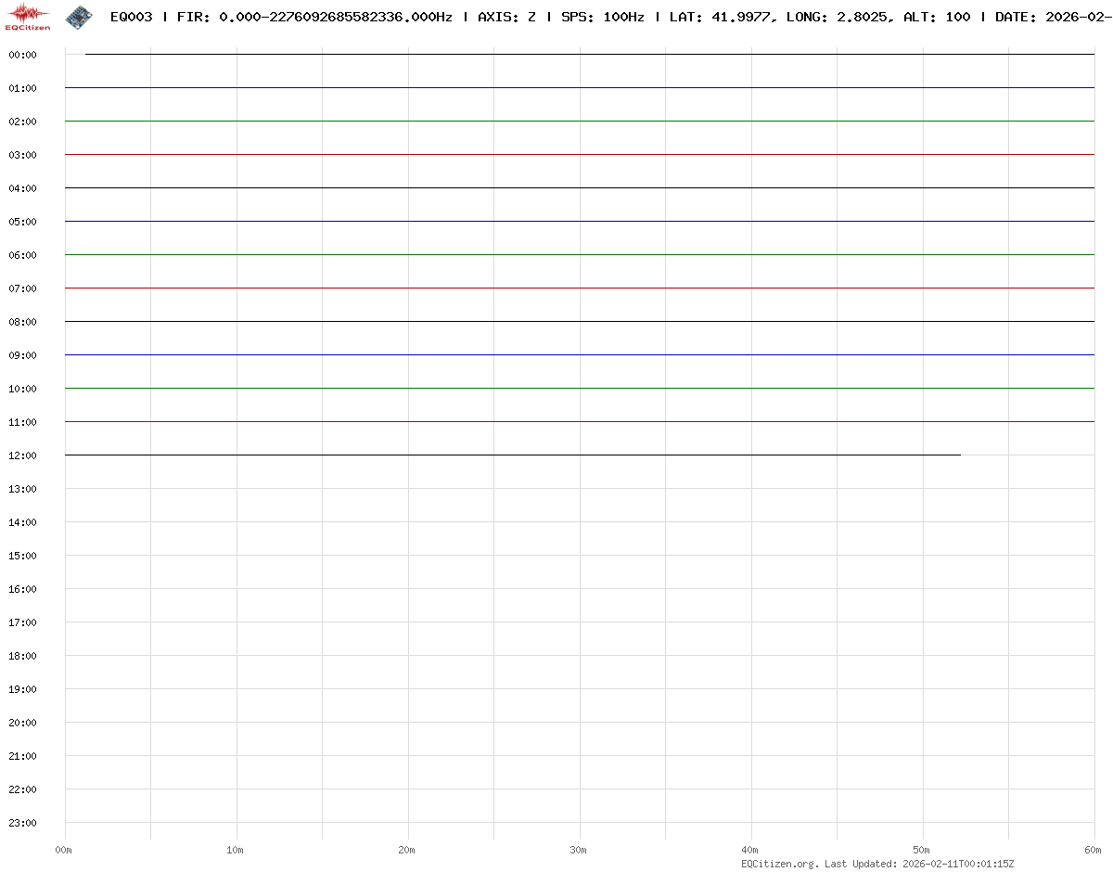Screen dimensions: 1113x872
Task: Click the AXIS: Z header field
Action: tap(506, 18)
